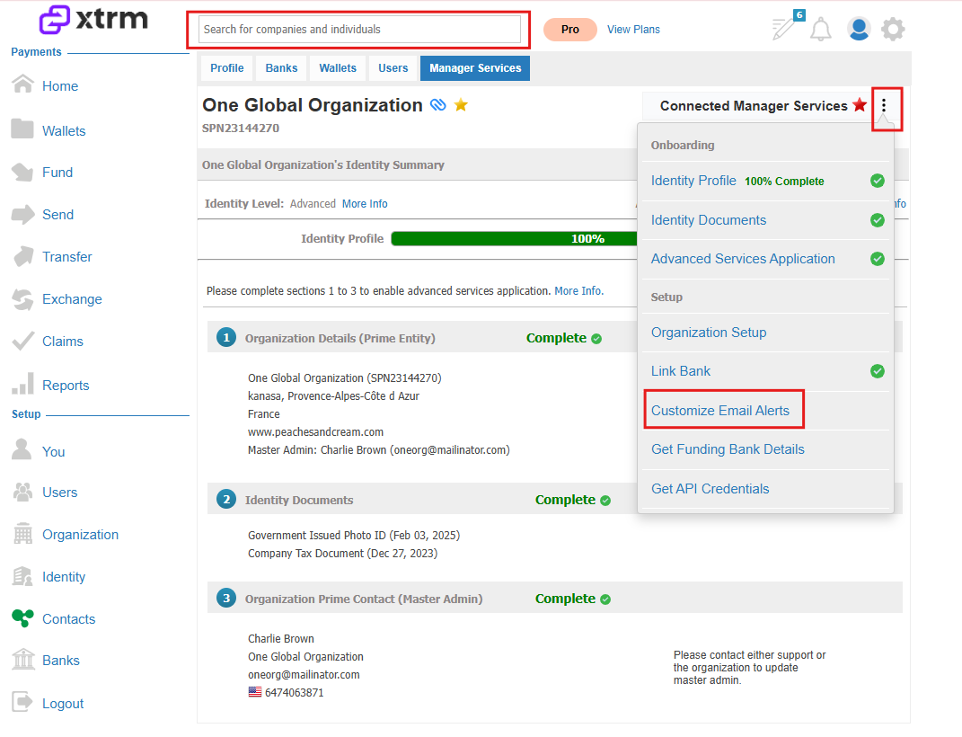Click the red star next to Connected Manager Services
962x737 pixels.
(860, 105)
